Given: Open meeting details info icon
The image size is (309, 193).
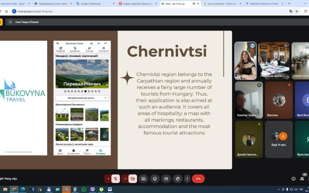Looking at the screenshot, I should pyautogui.click(x=294, y=179).
